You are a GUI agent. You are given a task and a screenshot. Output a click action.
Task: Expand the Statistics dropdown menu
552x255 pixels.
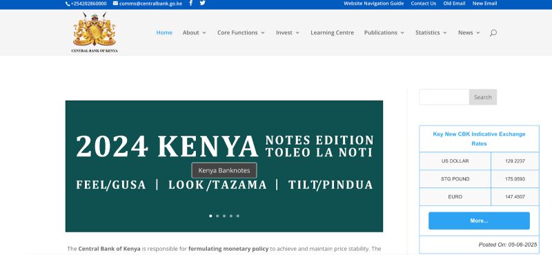point(431,32)
